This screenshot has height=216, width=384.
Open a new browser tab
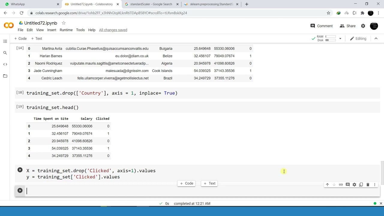coord(247,4)
